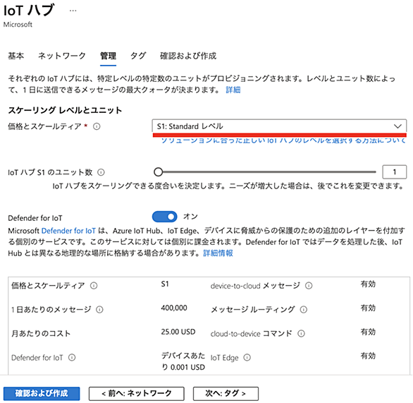
Task: Click the 400,000 messages per day value
Action: (x=174, y=308)
